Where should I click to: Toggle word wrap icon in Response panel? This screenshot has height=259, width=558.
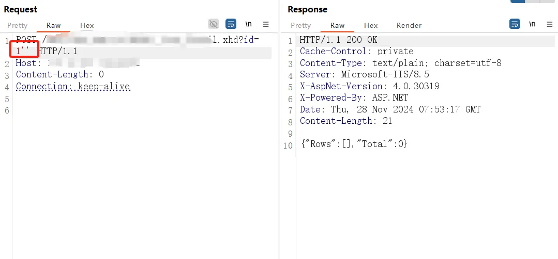click(x=515, y=24)
